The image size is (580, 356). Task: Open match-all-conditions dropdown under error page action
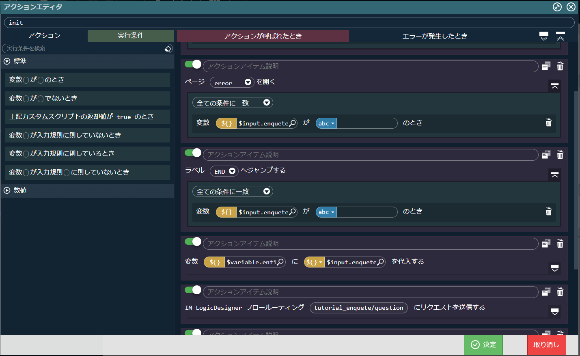pyautogui.click(x=233, y=103)
